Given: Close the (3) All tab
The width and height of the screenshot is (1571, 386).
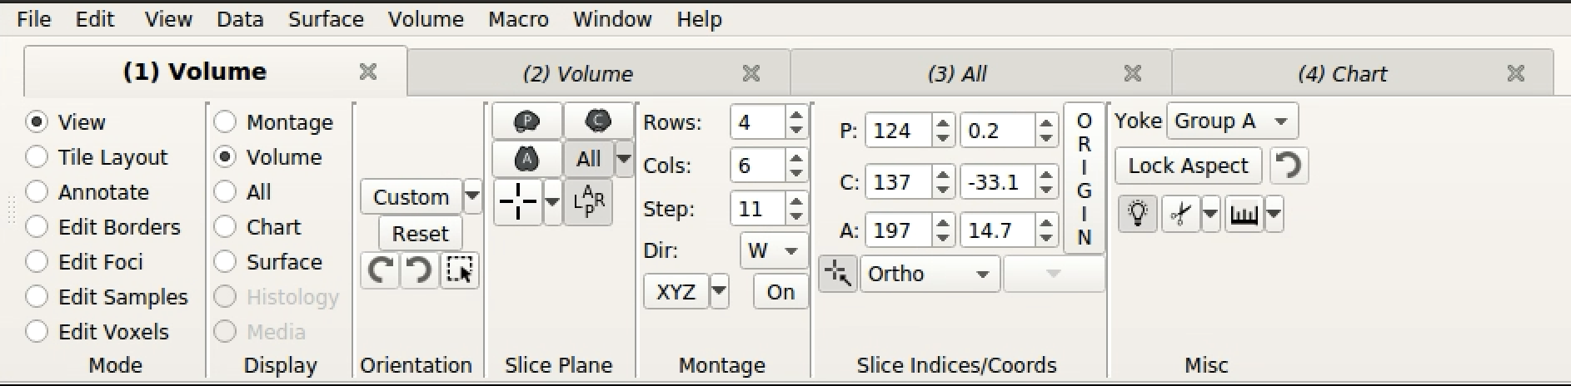Looking at the screenshot, I should 1132,73.
